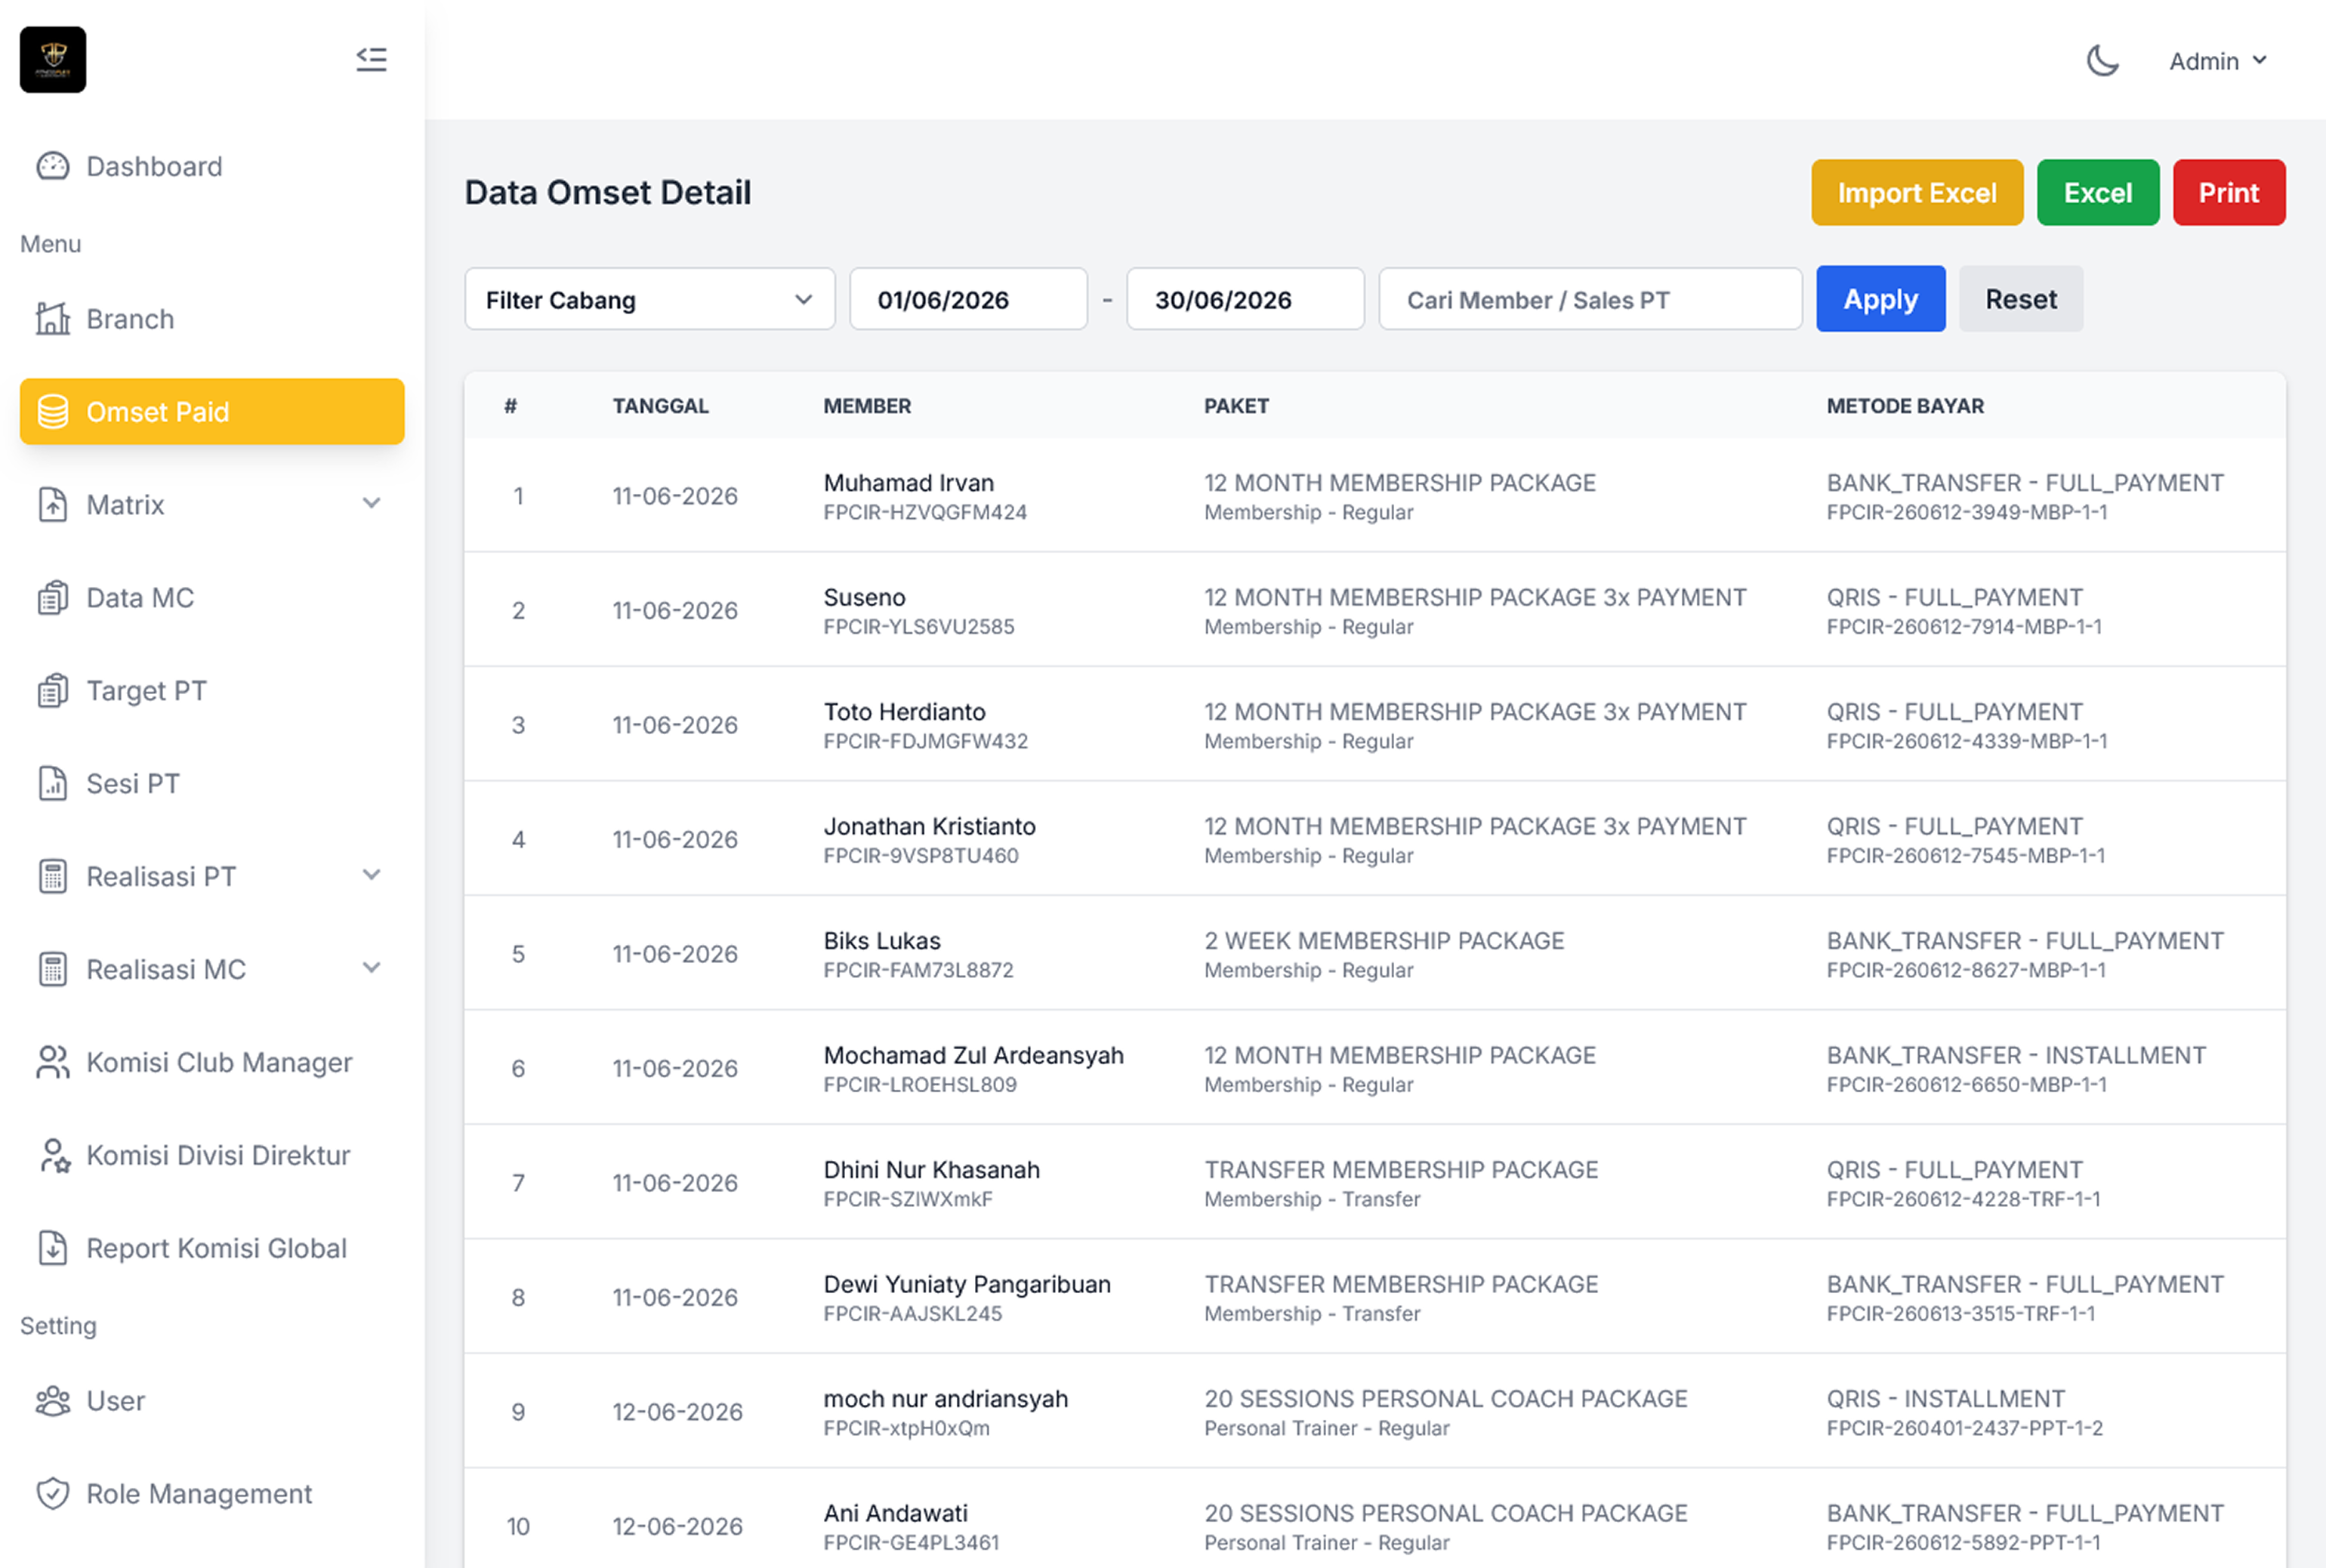Screen dimensions: 2326x1568
Task: Expand the Realisasi PT submenu chevron
Action: pyautogui.click(x=372, y=876)
